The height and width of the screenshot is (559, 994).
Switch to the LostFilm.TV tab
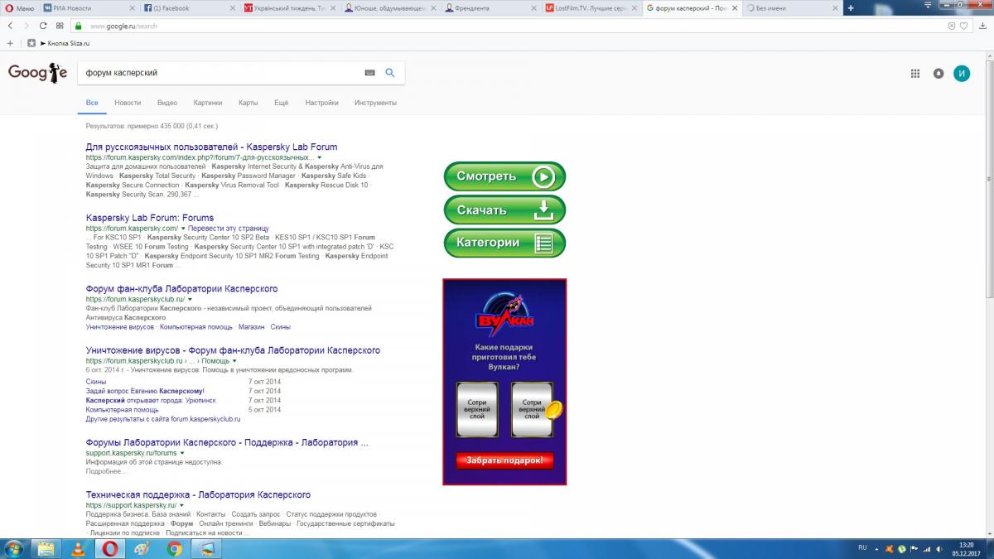pos(591,8)
